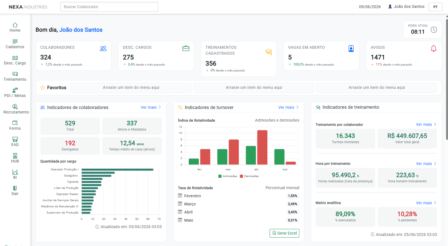
Task: Click the Gerar Excel button
Action: point(284,233)
